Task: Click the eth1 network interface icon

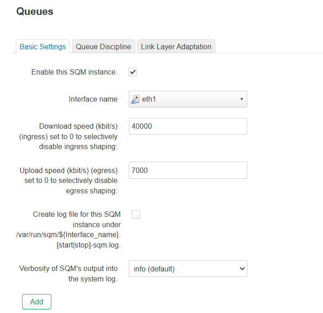Action: pyautogui.click(x=135, y=99)
